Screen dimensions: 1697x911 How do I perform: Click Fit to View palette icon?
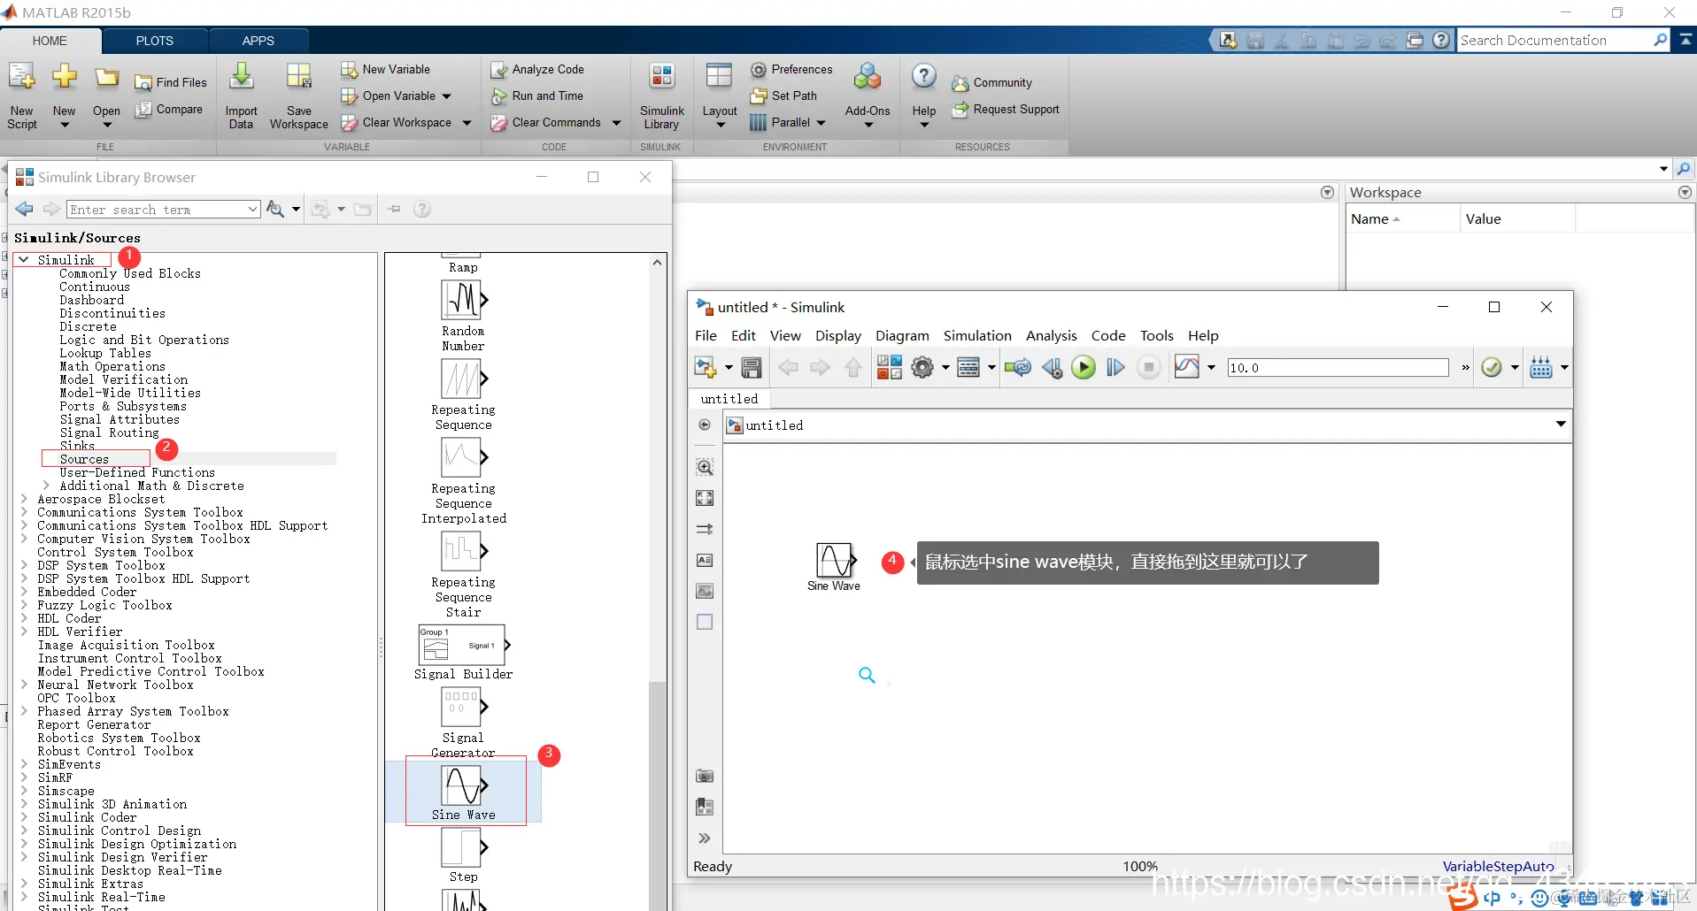tap(705, 498)
